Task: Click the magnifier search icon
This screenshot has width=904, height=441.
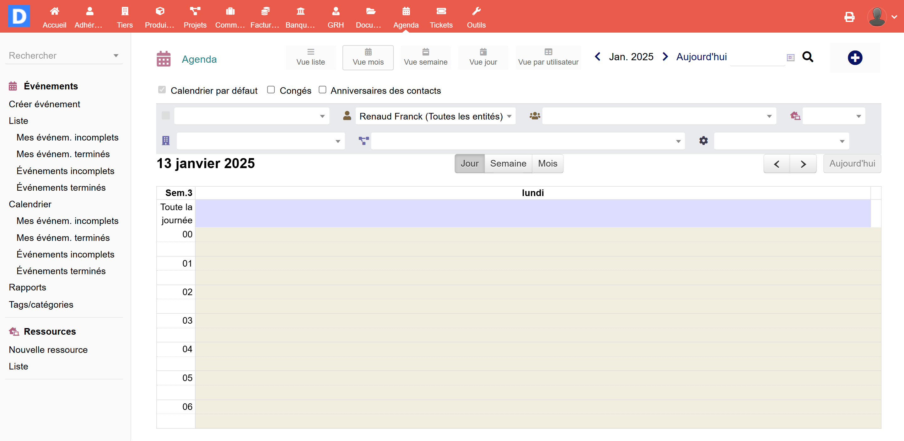Action: tap(808, 57)
